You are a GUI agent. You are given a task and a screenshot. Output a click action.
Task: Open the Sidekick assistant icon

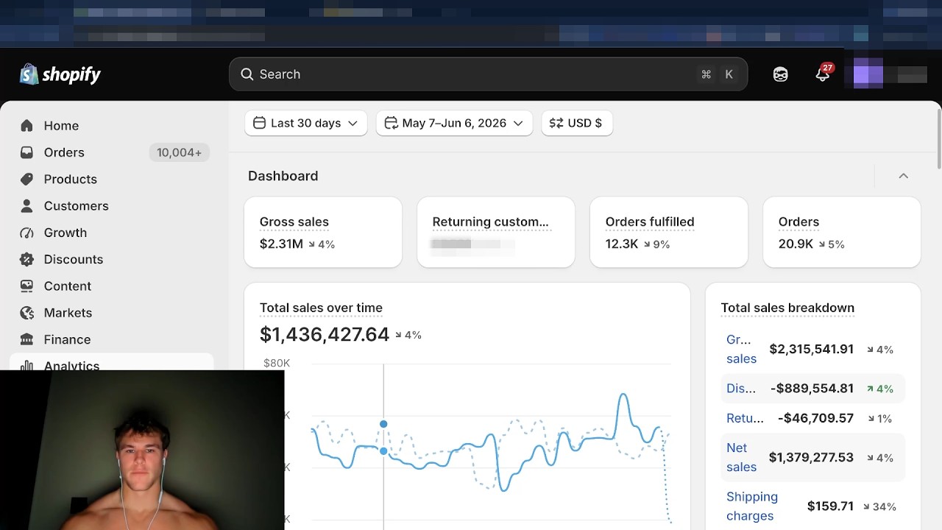(x=781, y=74)
